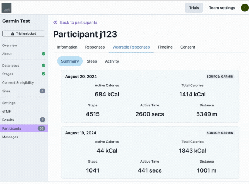Open the Timeline tab
Image resolution: width=249 pixels, height=184 pixels.
click(165, 47)
